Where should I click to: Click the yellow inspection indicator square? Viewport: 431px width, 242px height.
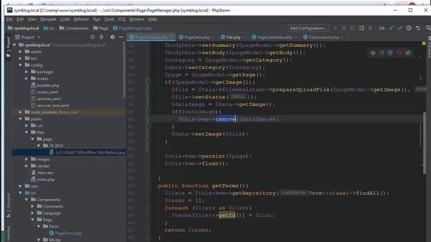424,44
